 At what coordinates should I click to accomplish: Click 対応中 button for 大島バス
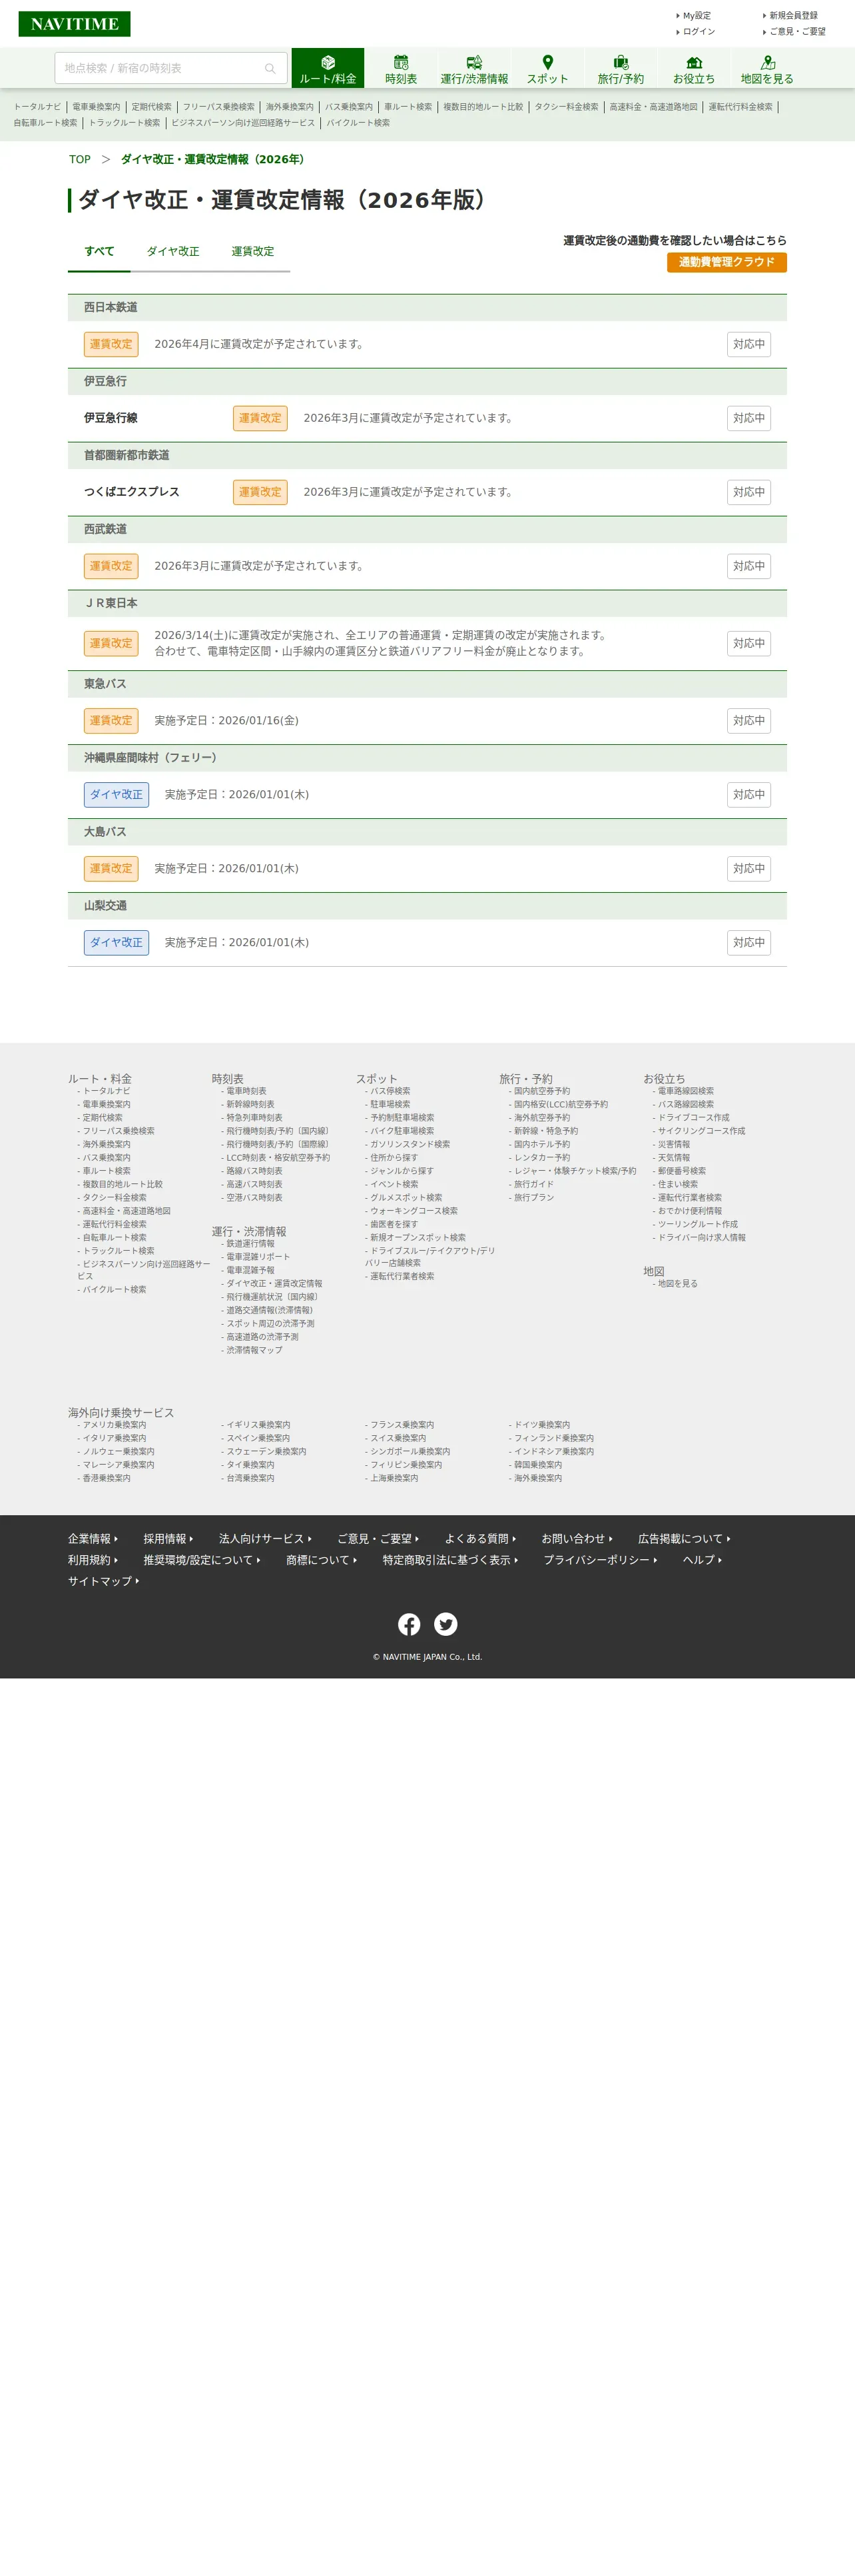pos(749,868)
